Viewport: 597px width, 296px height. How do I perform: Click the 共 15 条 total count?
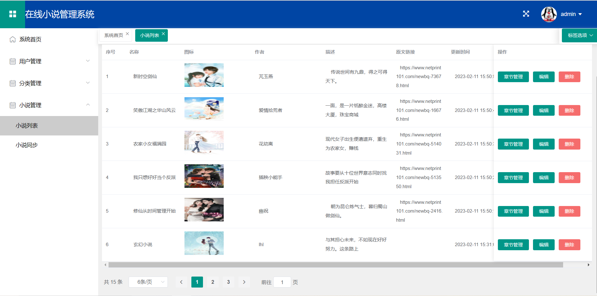pos(113,282)
